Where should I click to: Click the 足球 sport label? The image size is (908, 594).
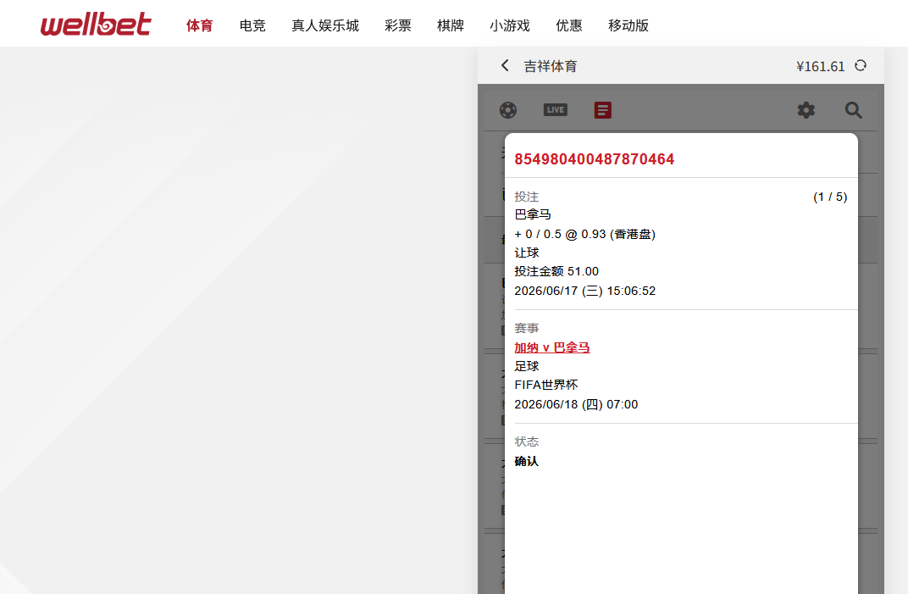pyautogui.click(x=526, y=366)
